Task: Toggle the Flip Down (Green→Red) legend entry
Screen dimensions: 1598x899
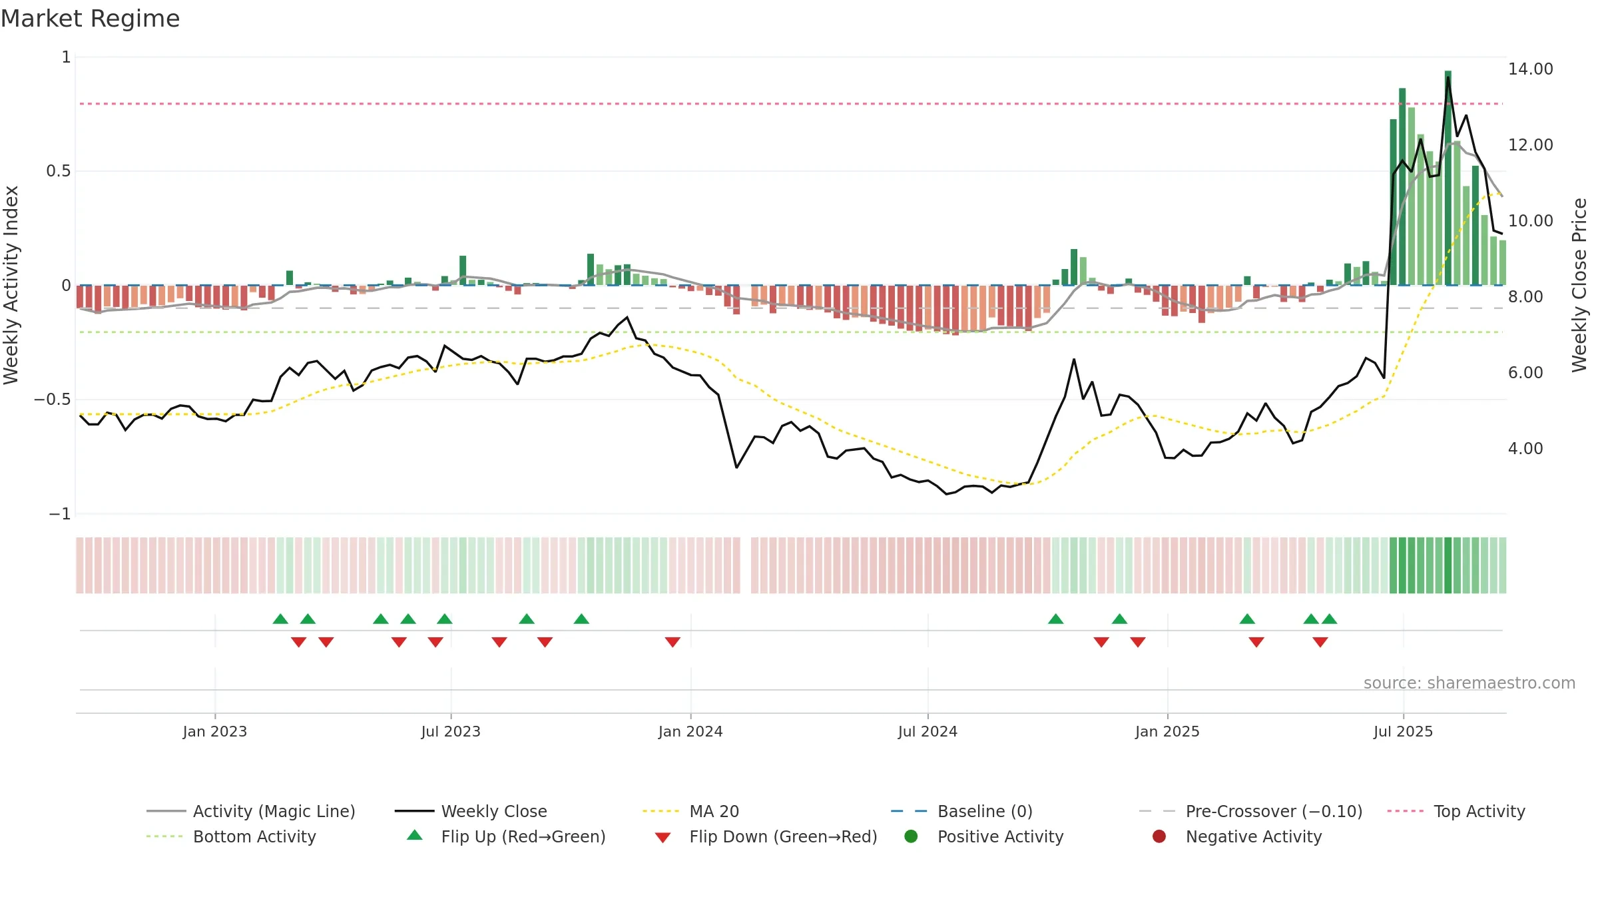Action: pos(766,836)
